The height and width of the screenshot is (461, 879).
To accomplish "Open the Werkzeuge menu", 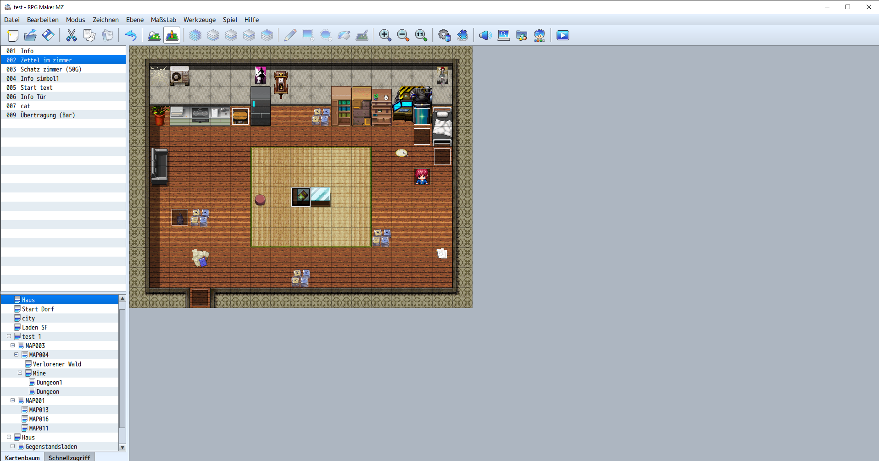I will 199,20.
